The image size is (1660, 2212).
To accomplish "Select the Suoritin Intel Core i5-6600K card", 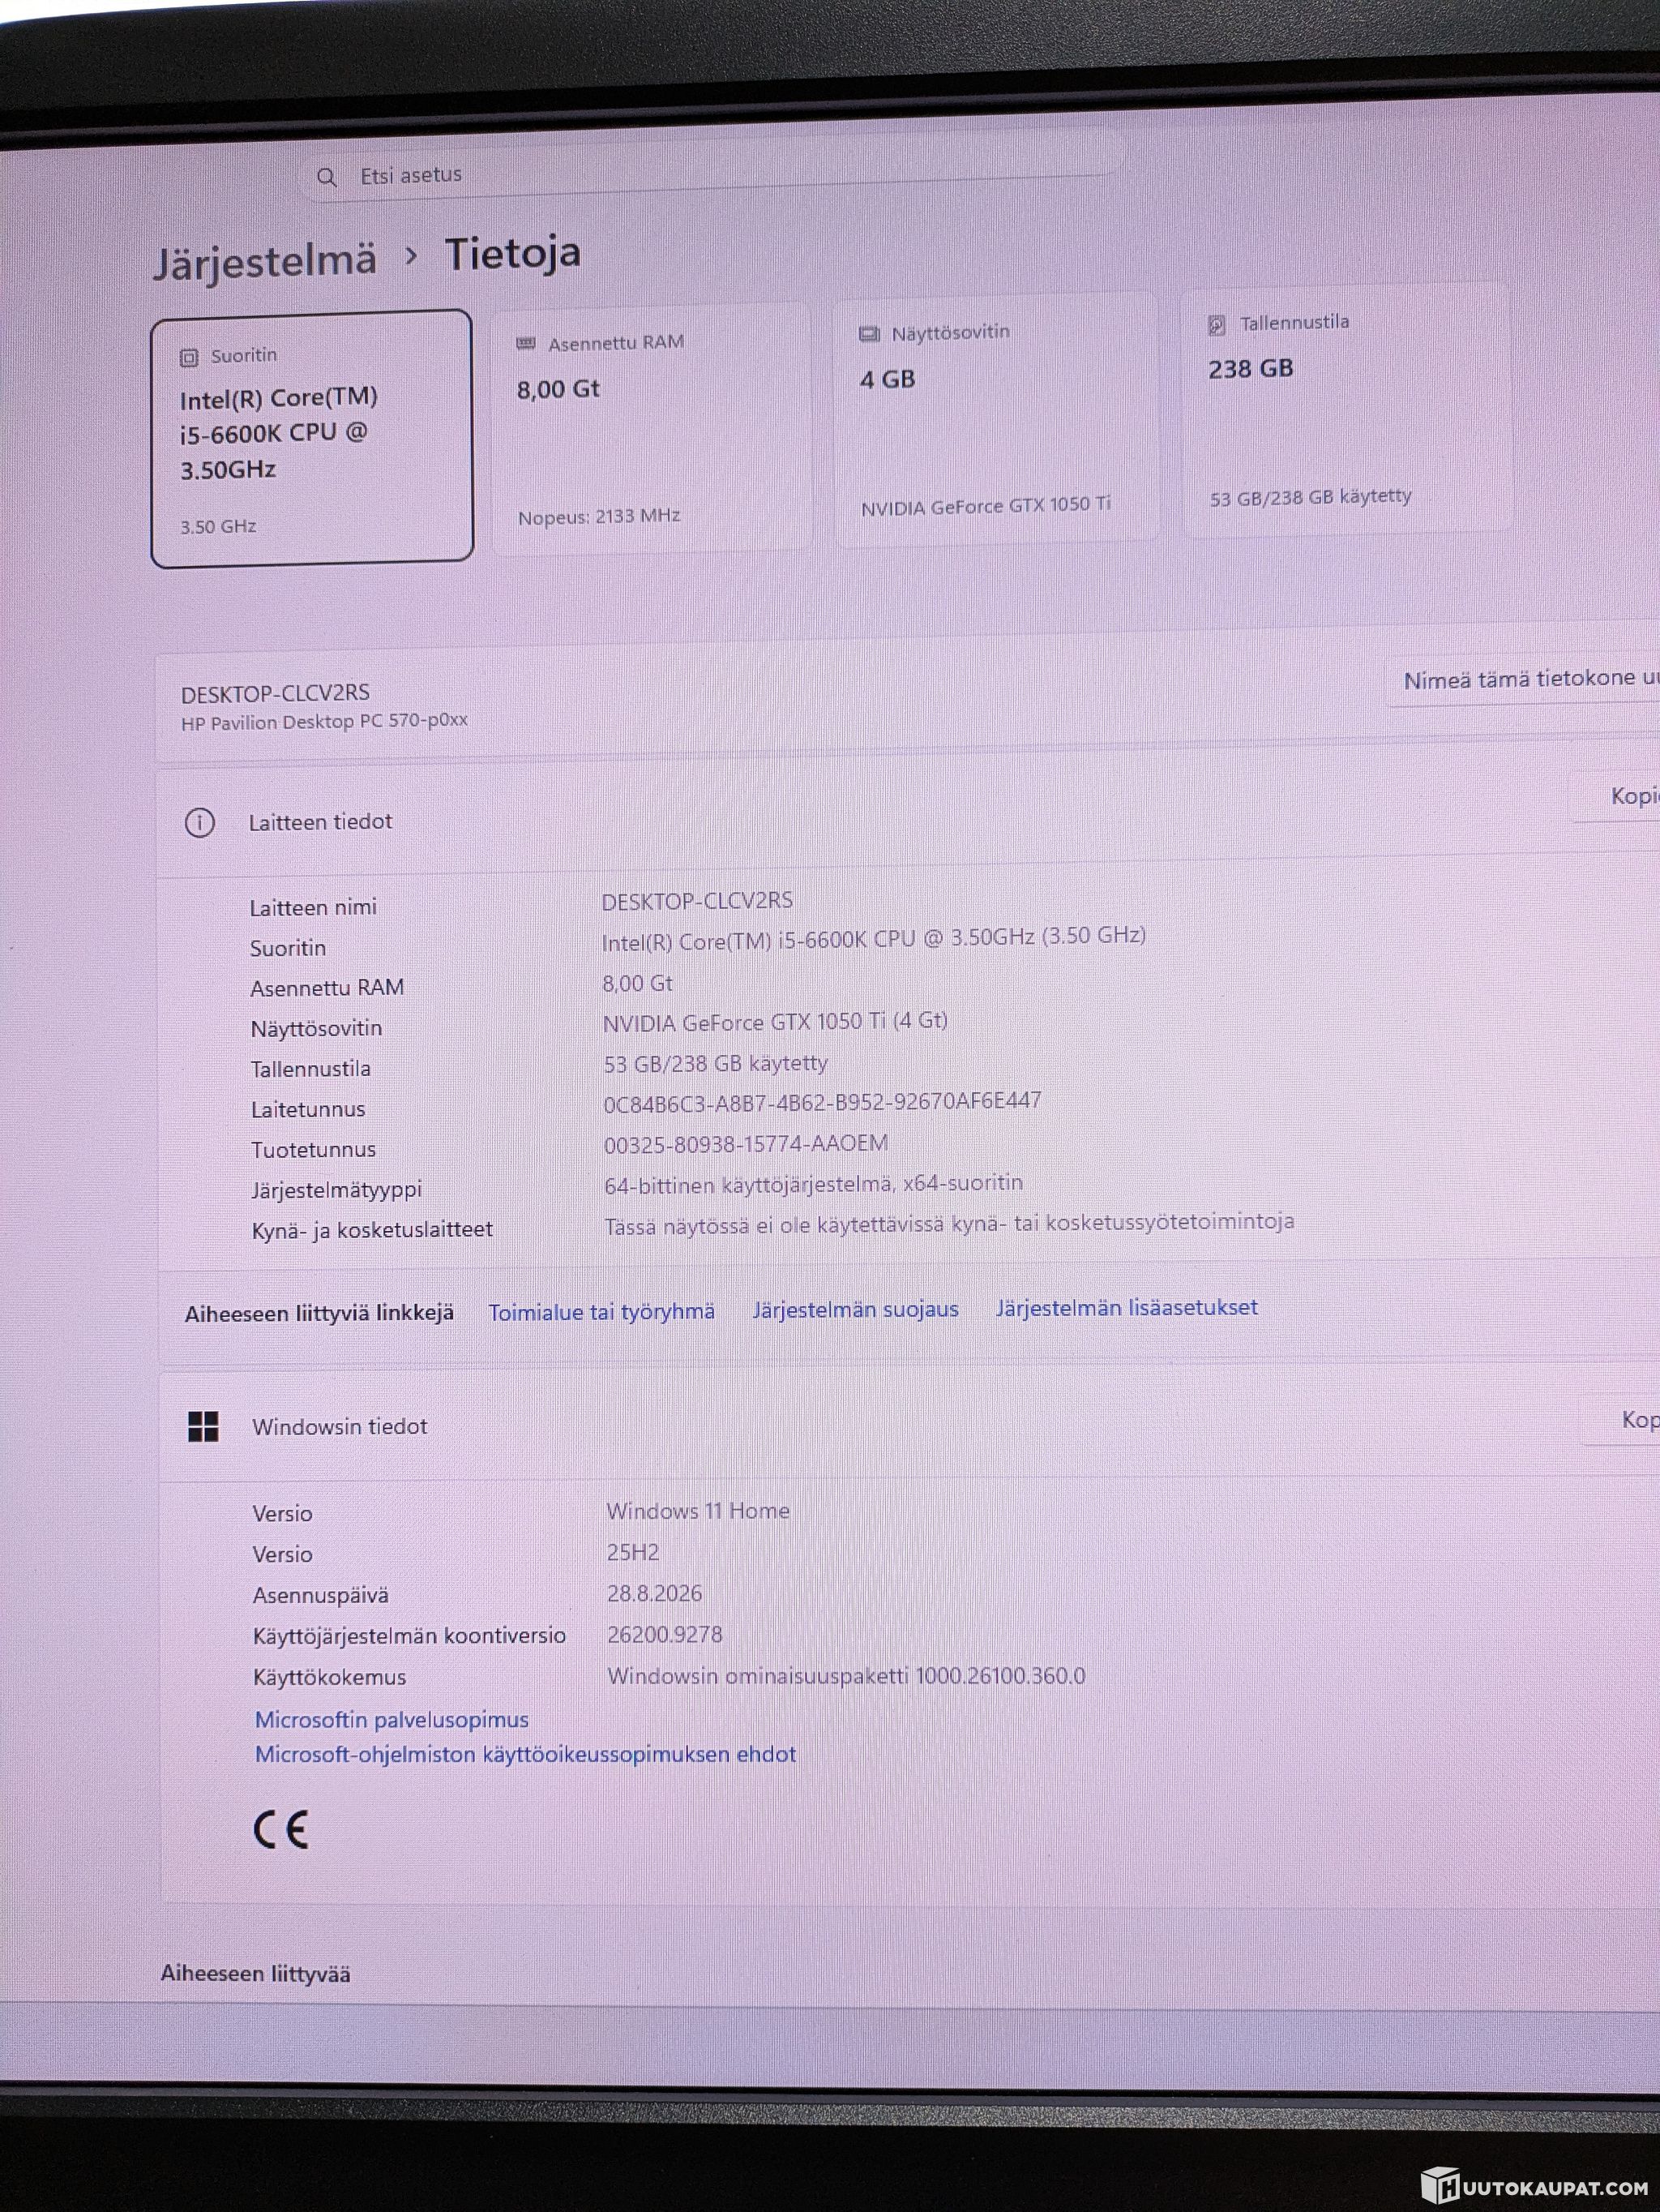I will [x=312, y=438].
